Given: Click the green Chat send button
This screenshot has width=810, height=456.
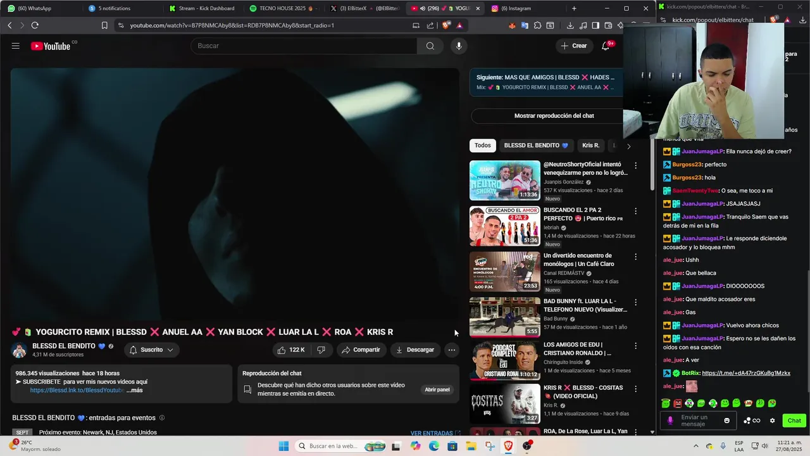Looking at the screenshot, I should tap(794, 421).
